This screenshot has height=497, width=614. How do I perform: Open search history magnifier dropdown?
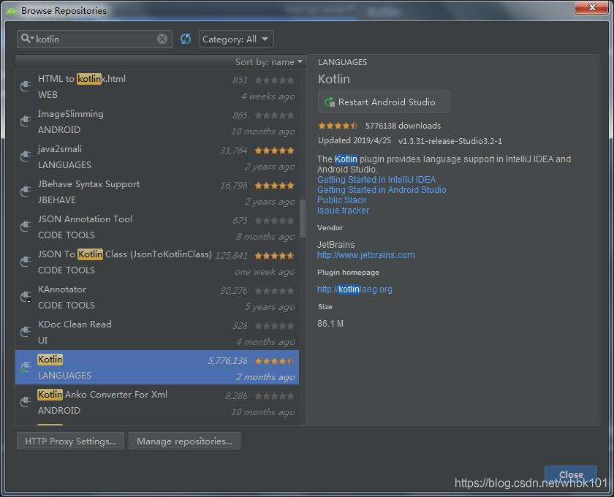(x=27, y=39)
